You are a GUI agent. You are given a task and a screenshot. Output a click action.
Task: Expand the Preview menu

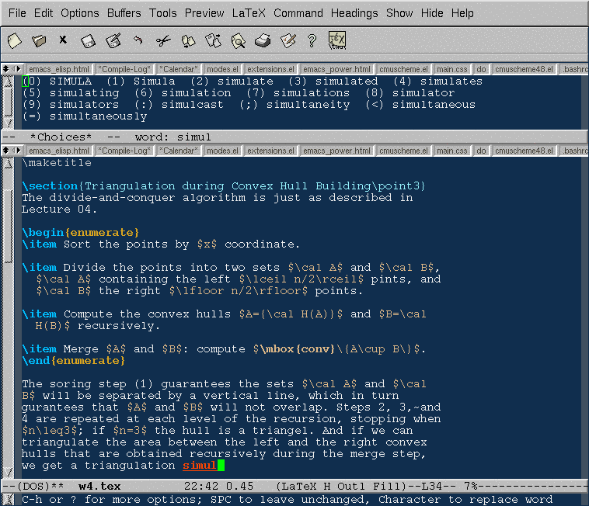pos(204,13)
